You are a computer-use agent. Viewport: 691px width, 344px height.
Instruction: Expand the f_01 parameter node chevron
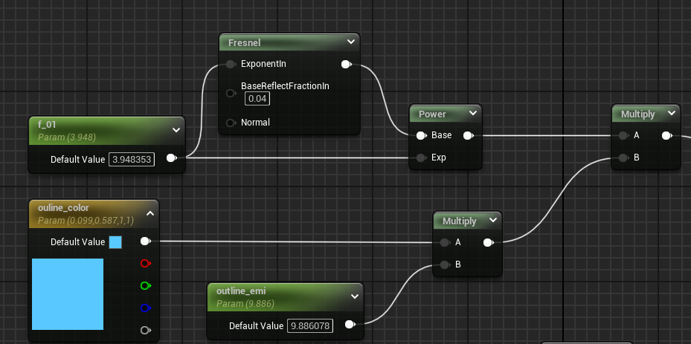pyautogui.click(x=176, y=130)
